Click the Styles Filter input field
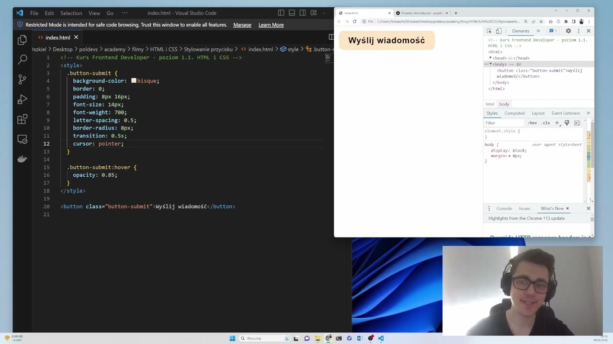The width and height of the screenshot is (613, 344). (504, 123)
